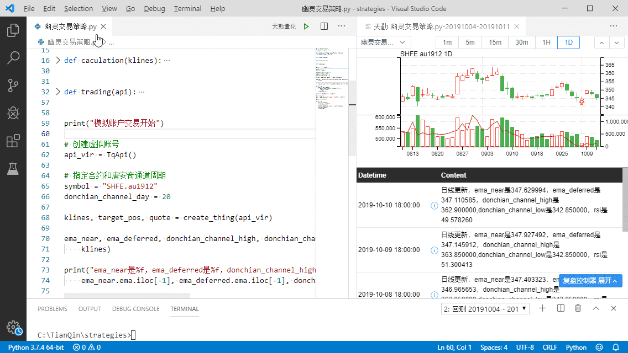Viewport: 628px width, 353px height.
Task: Click the chart scroll up arrow button
Action: click(601, 42)
